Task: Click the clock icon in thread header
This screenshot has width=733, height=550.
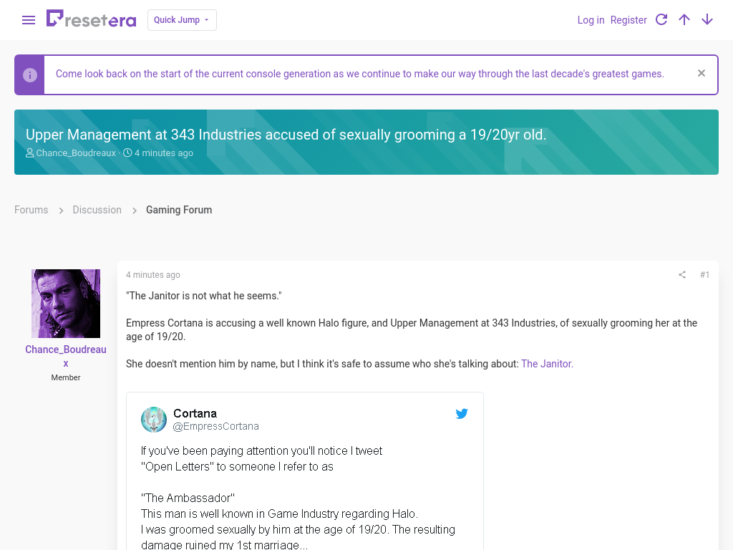Action: [x=127, y=153]
